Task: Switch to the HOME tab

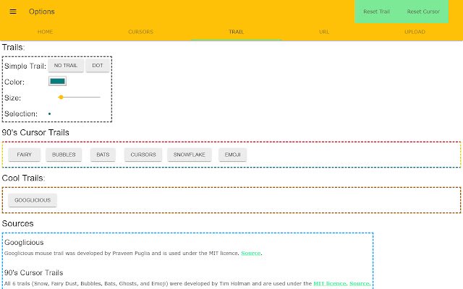Action: point(45,32)
